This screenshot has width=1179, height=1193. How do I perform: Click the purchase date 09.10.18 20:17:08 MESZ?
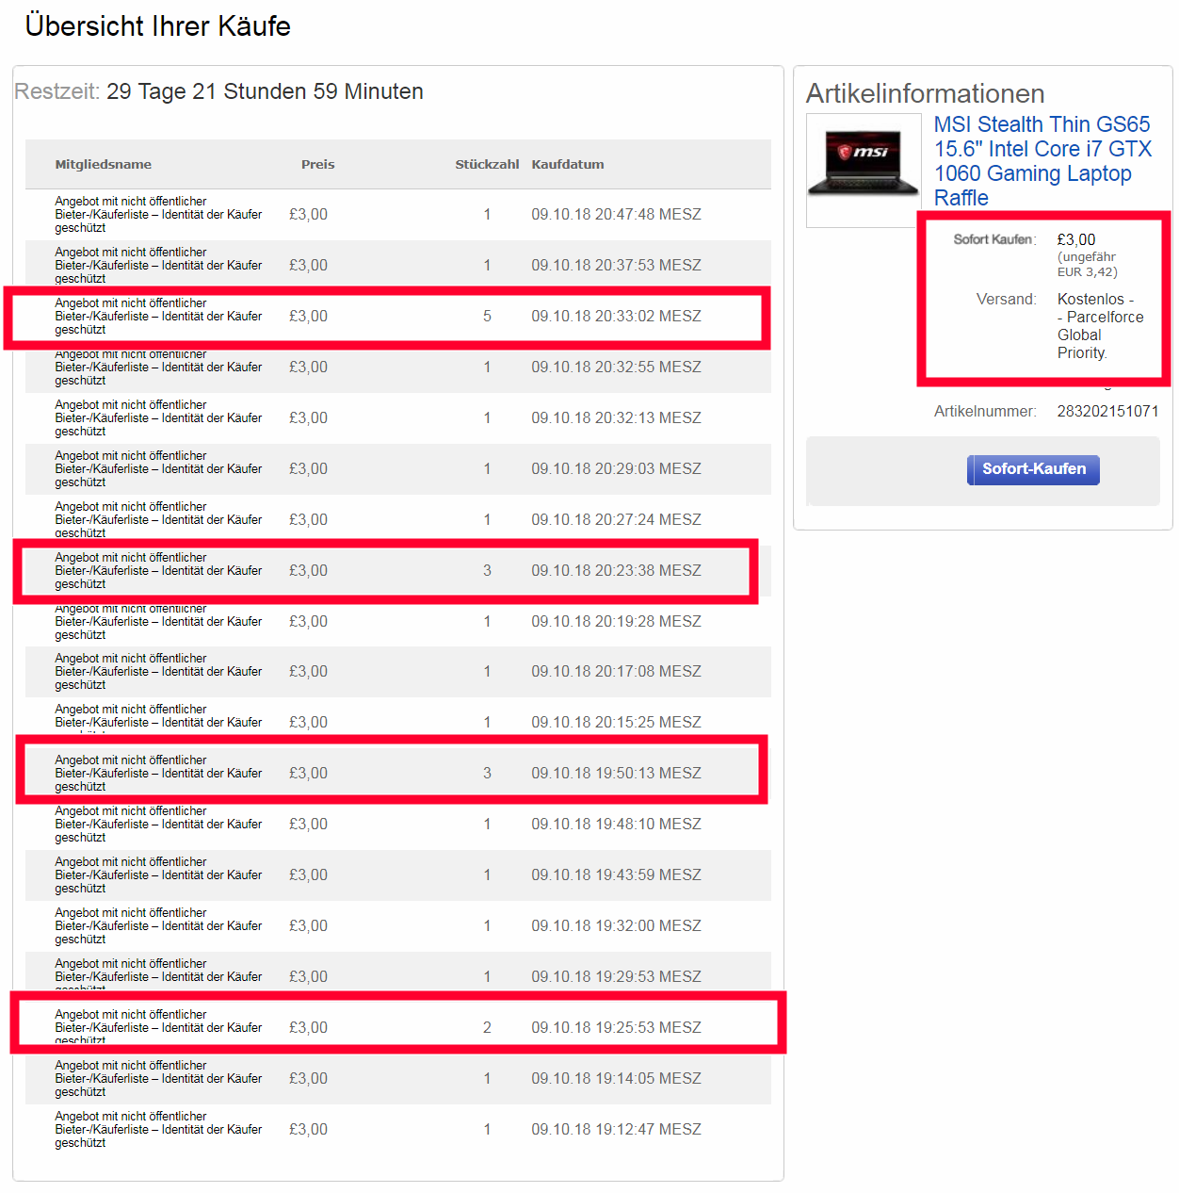pos(616,671)
